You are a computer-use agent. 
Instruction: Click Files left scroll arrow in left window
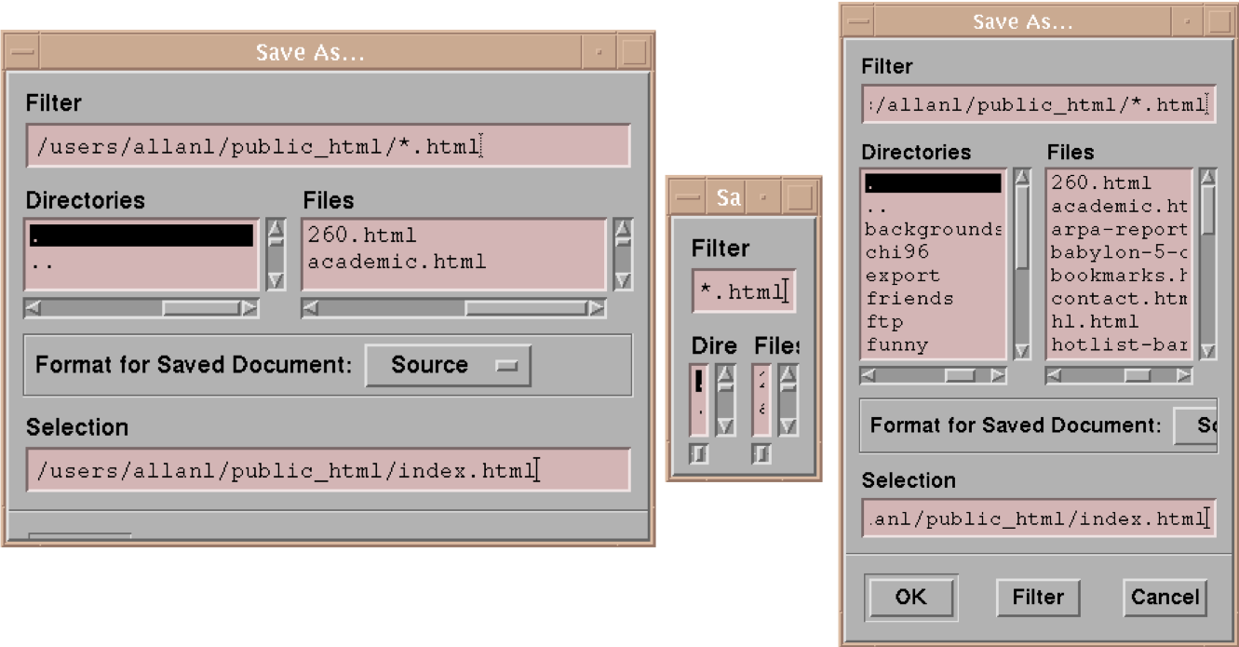[x=312, y=308]
